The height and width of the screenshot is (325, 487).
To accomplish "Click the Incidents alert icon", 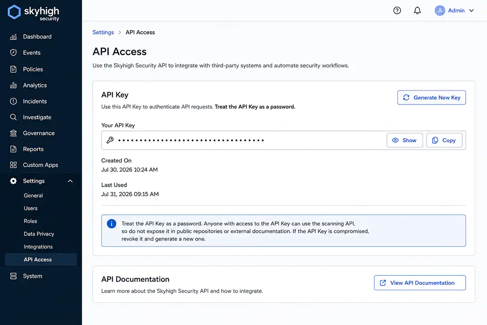I will pyautogui.click(x=13, y=101).
